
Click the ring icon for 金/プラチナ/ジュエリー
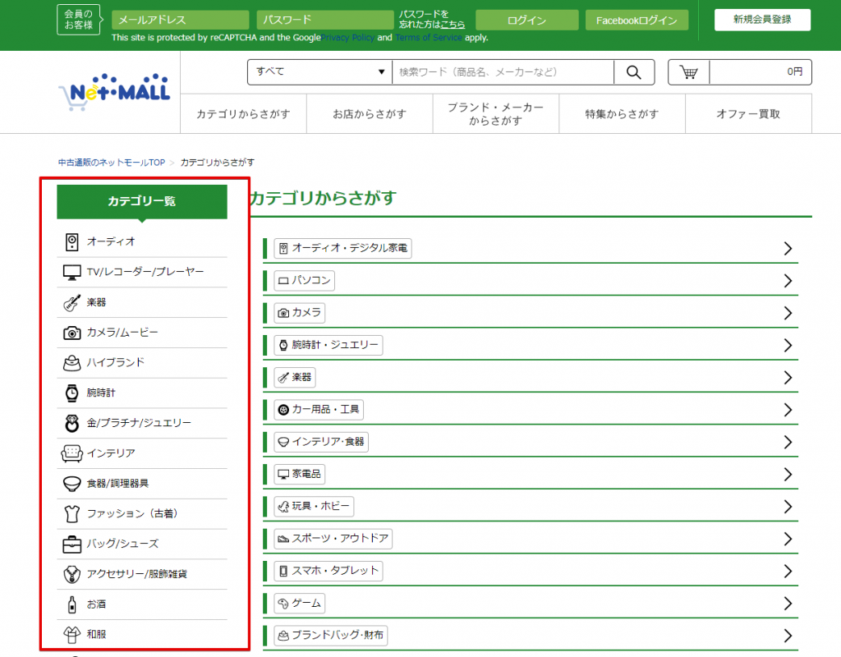coord(71,423)
